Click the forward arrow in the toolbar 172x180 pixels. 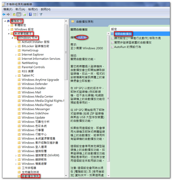coord(8,14)
